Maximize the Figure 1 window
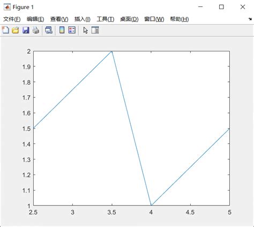The image size is (254, 227). [221, 7]
